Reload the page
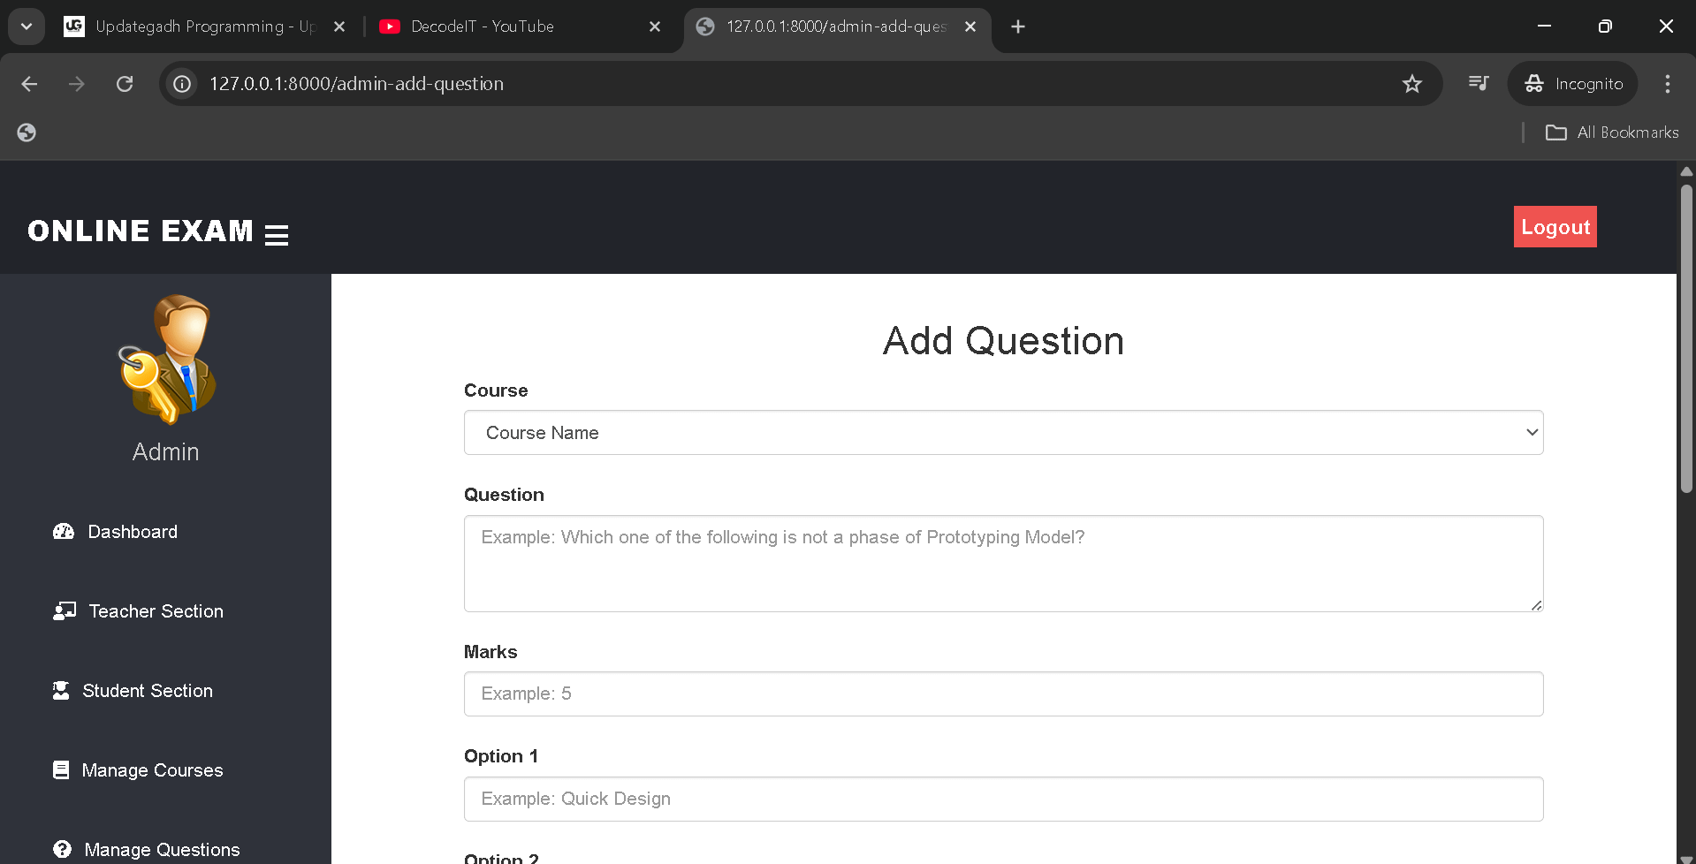The height and width of the screenshot is (864, 1696). (x=125, y=83)
